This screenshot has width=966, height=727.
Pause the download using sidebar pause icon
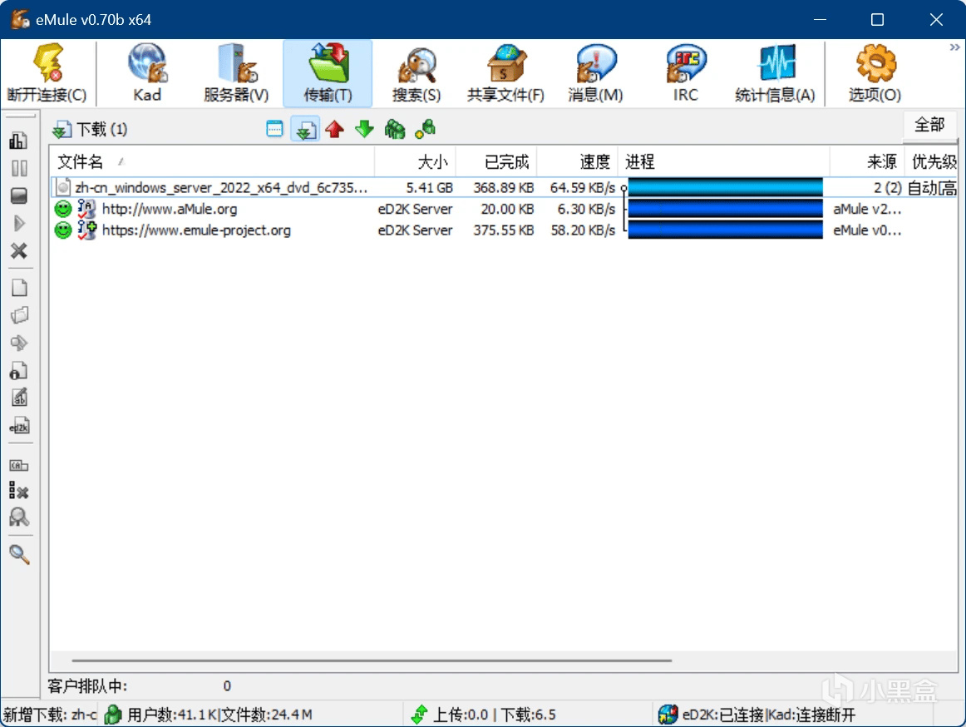[x=19, y=168]
